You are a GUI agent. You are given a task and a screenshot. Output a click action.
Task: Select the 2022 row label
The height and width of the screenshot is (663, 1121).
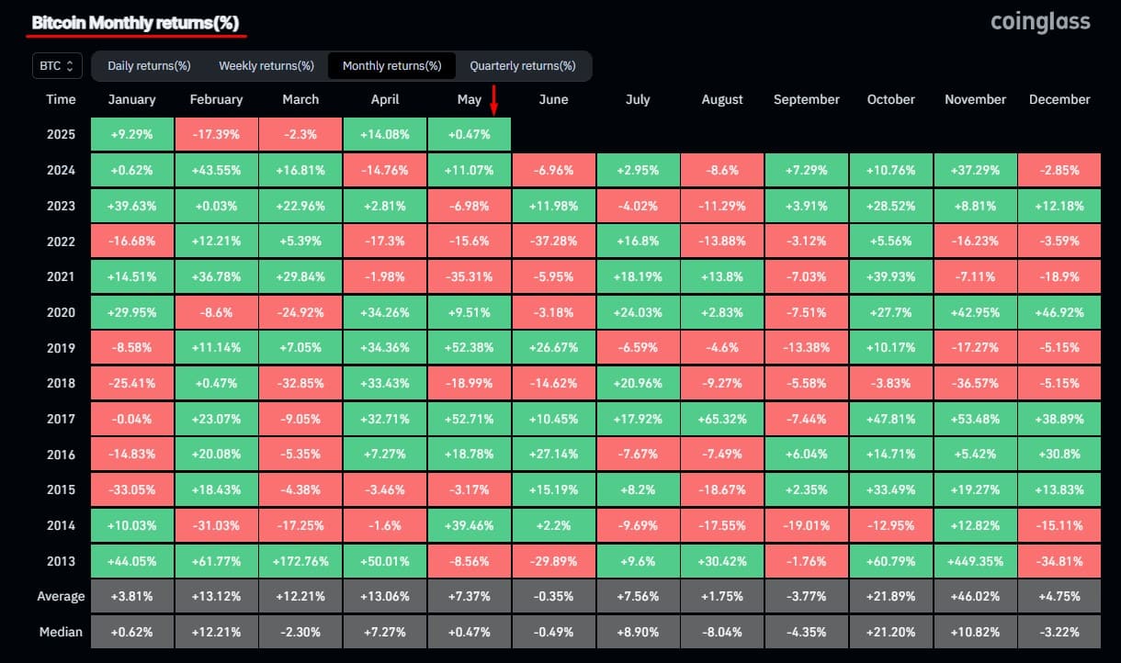[x=61, y=242]
